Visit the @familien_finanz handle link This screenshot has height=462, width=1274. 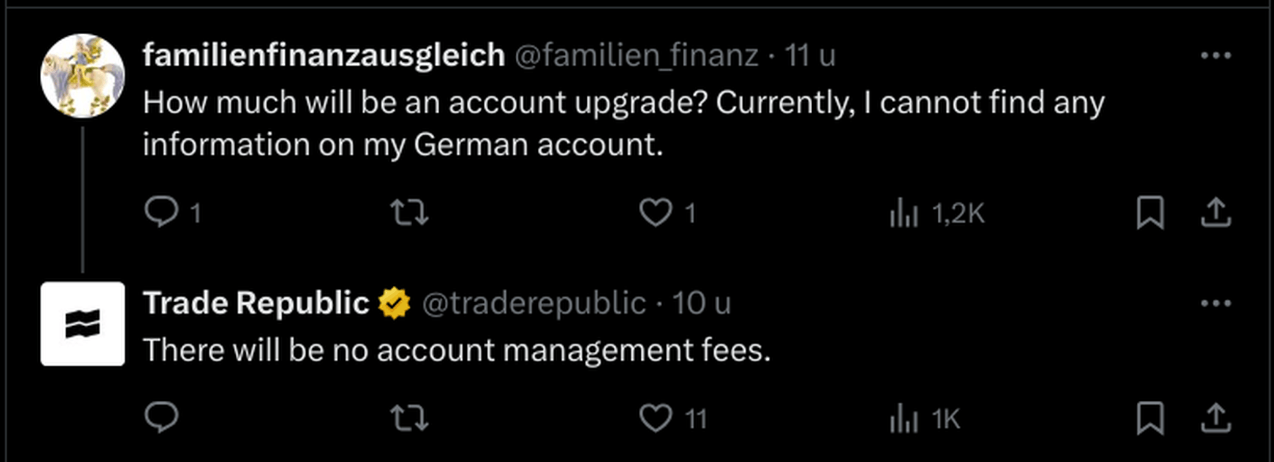tap(636, 56)
